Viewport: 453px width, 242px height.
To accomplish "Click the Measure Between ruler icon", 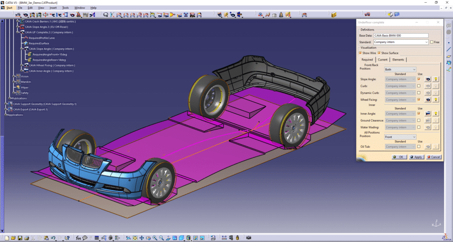I will tap(224, 238).
